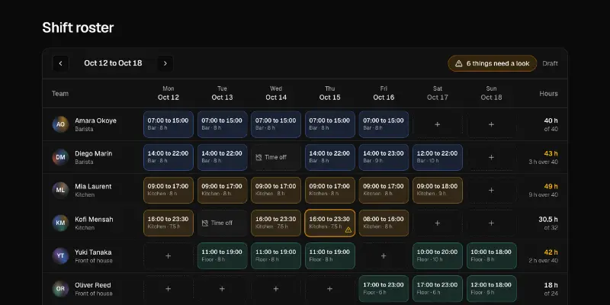Add a Wednesday shift for Oliver Reed

point(276,289)
